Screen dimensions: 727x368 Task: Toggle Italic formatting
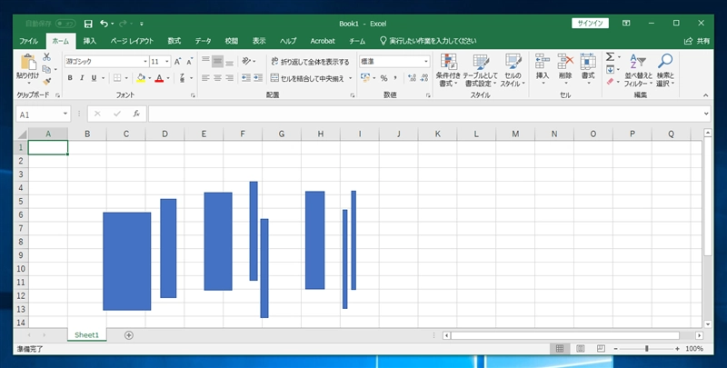pyautogui.click(x=82, y=78)
